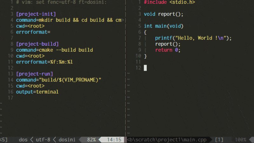Click the int main(void) declaration
This screenshot has height=143, width=254.
[x=164, y=26]
